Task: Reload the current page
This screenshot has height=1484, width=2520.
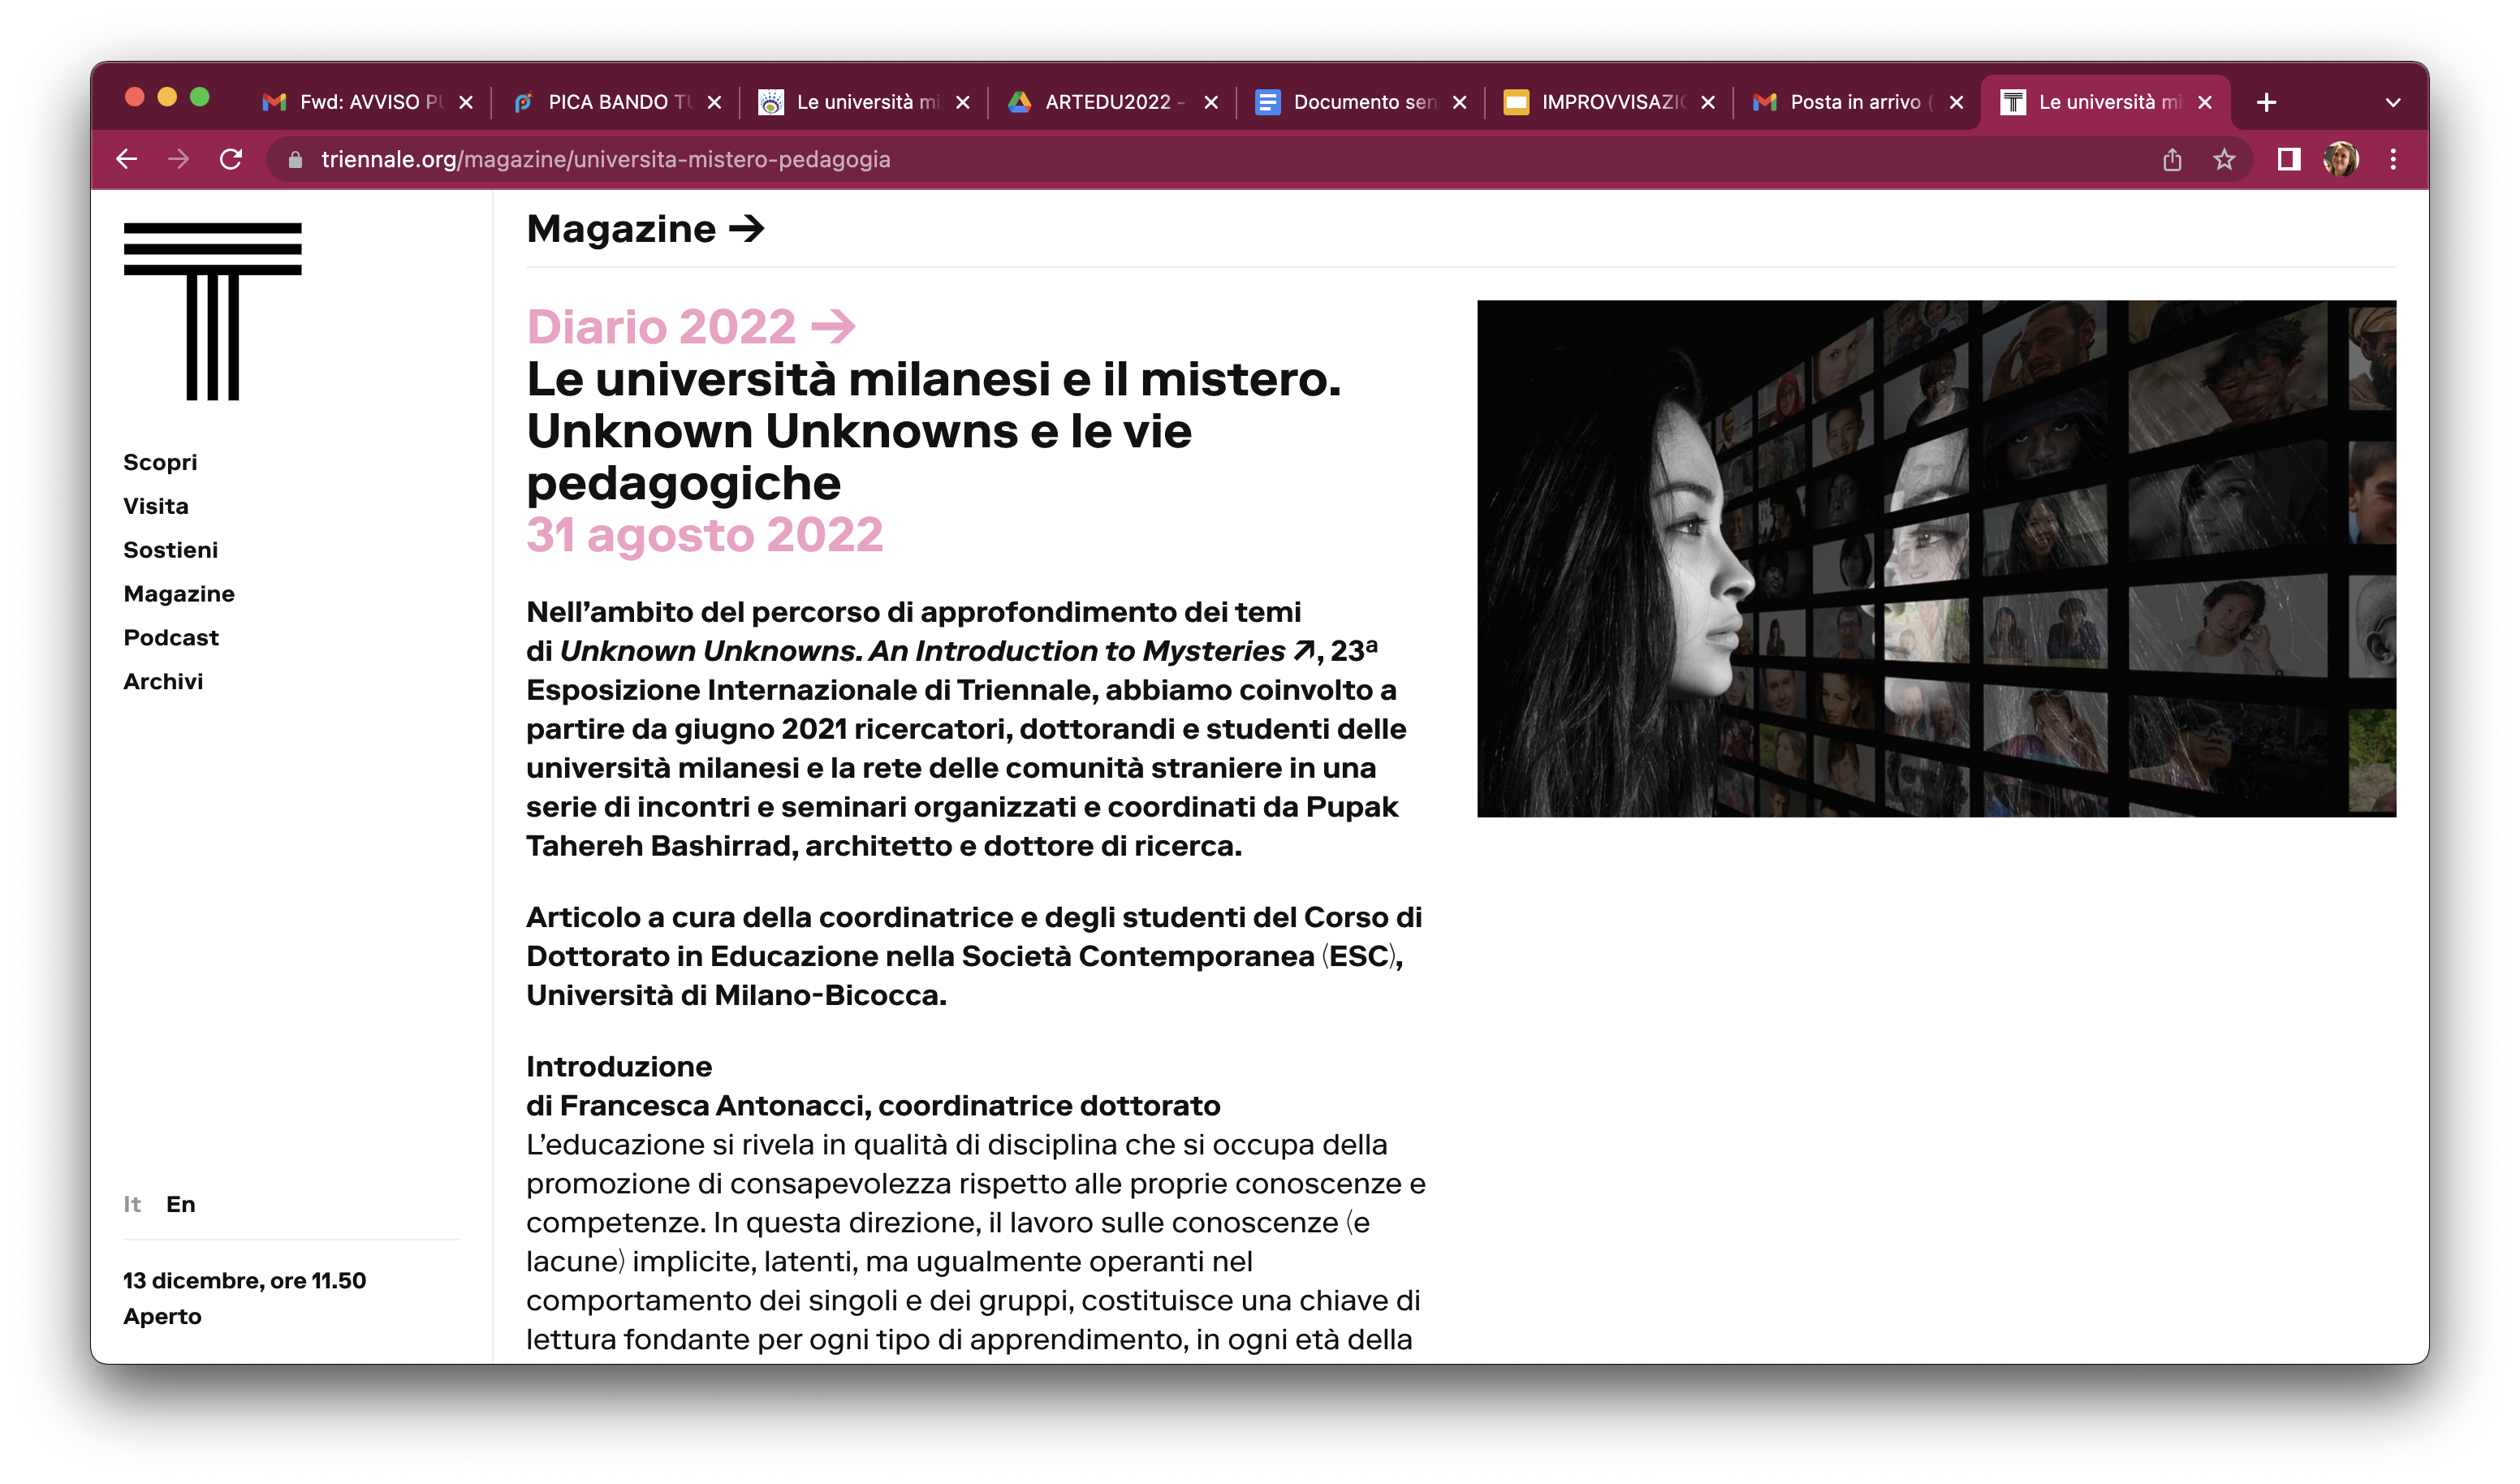Action: coord(231,160)
